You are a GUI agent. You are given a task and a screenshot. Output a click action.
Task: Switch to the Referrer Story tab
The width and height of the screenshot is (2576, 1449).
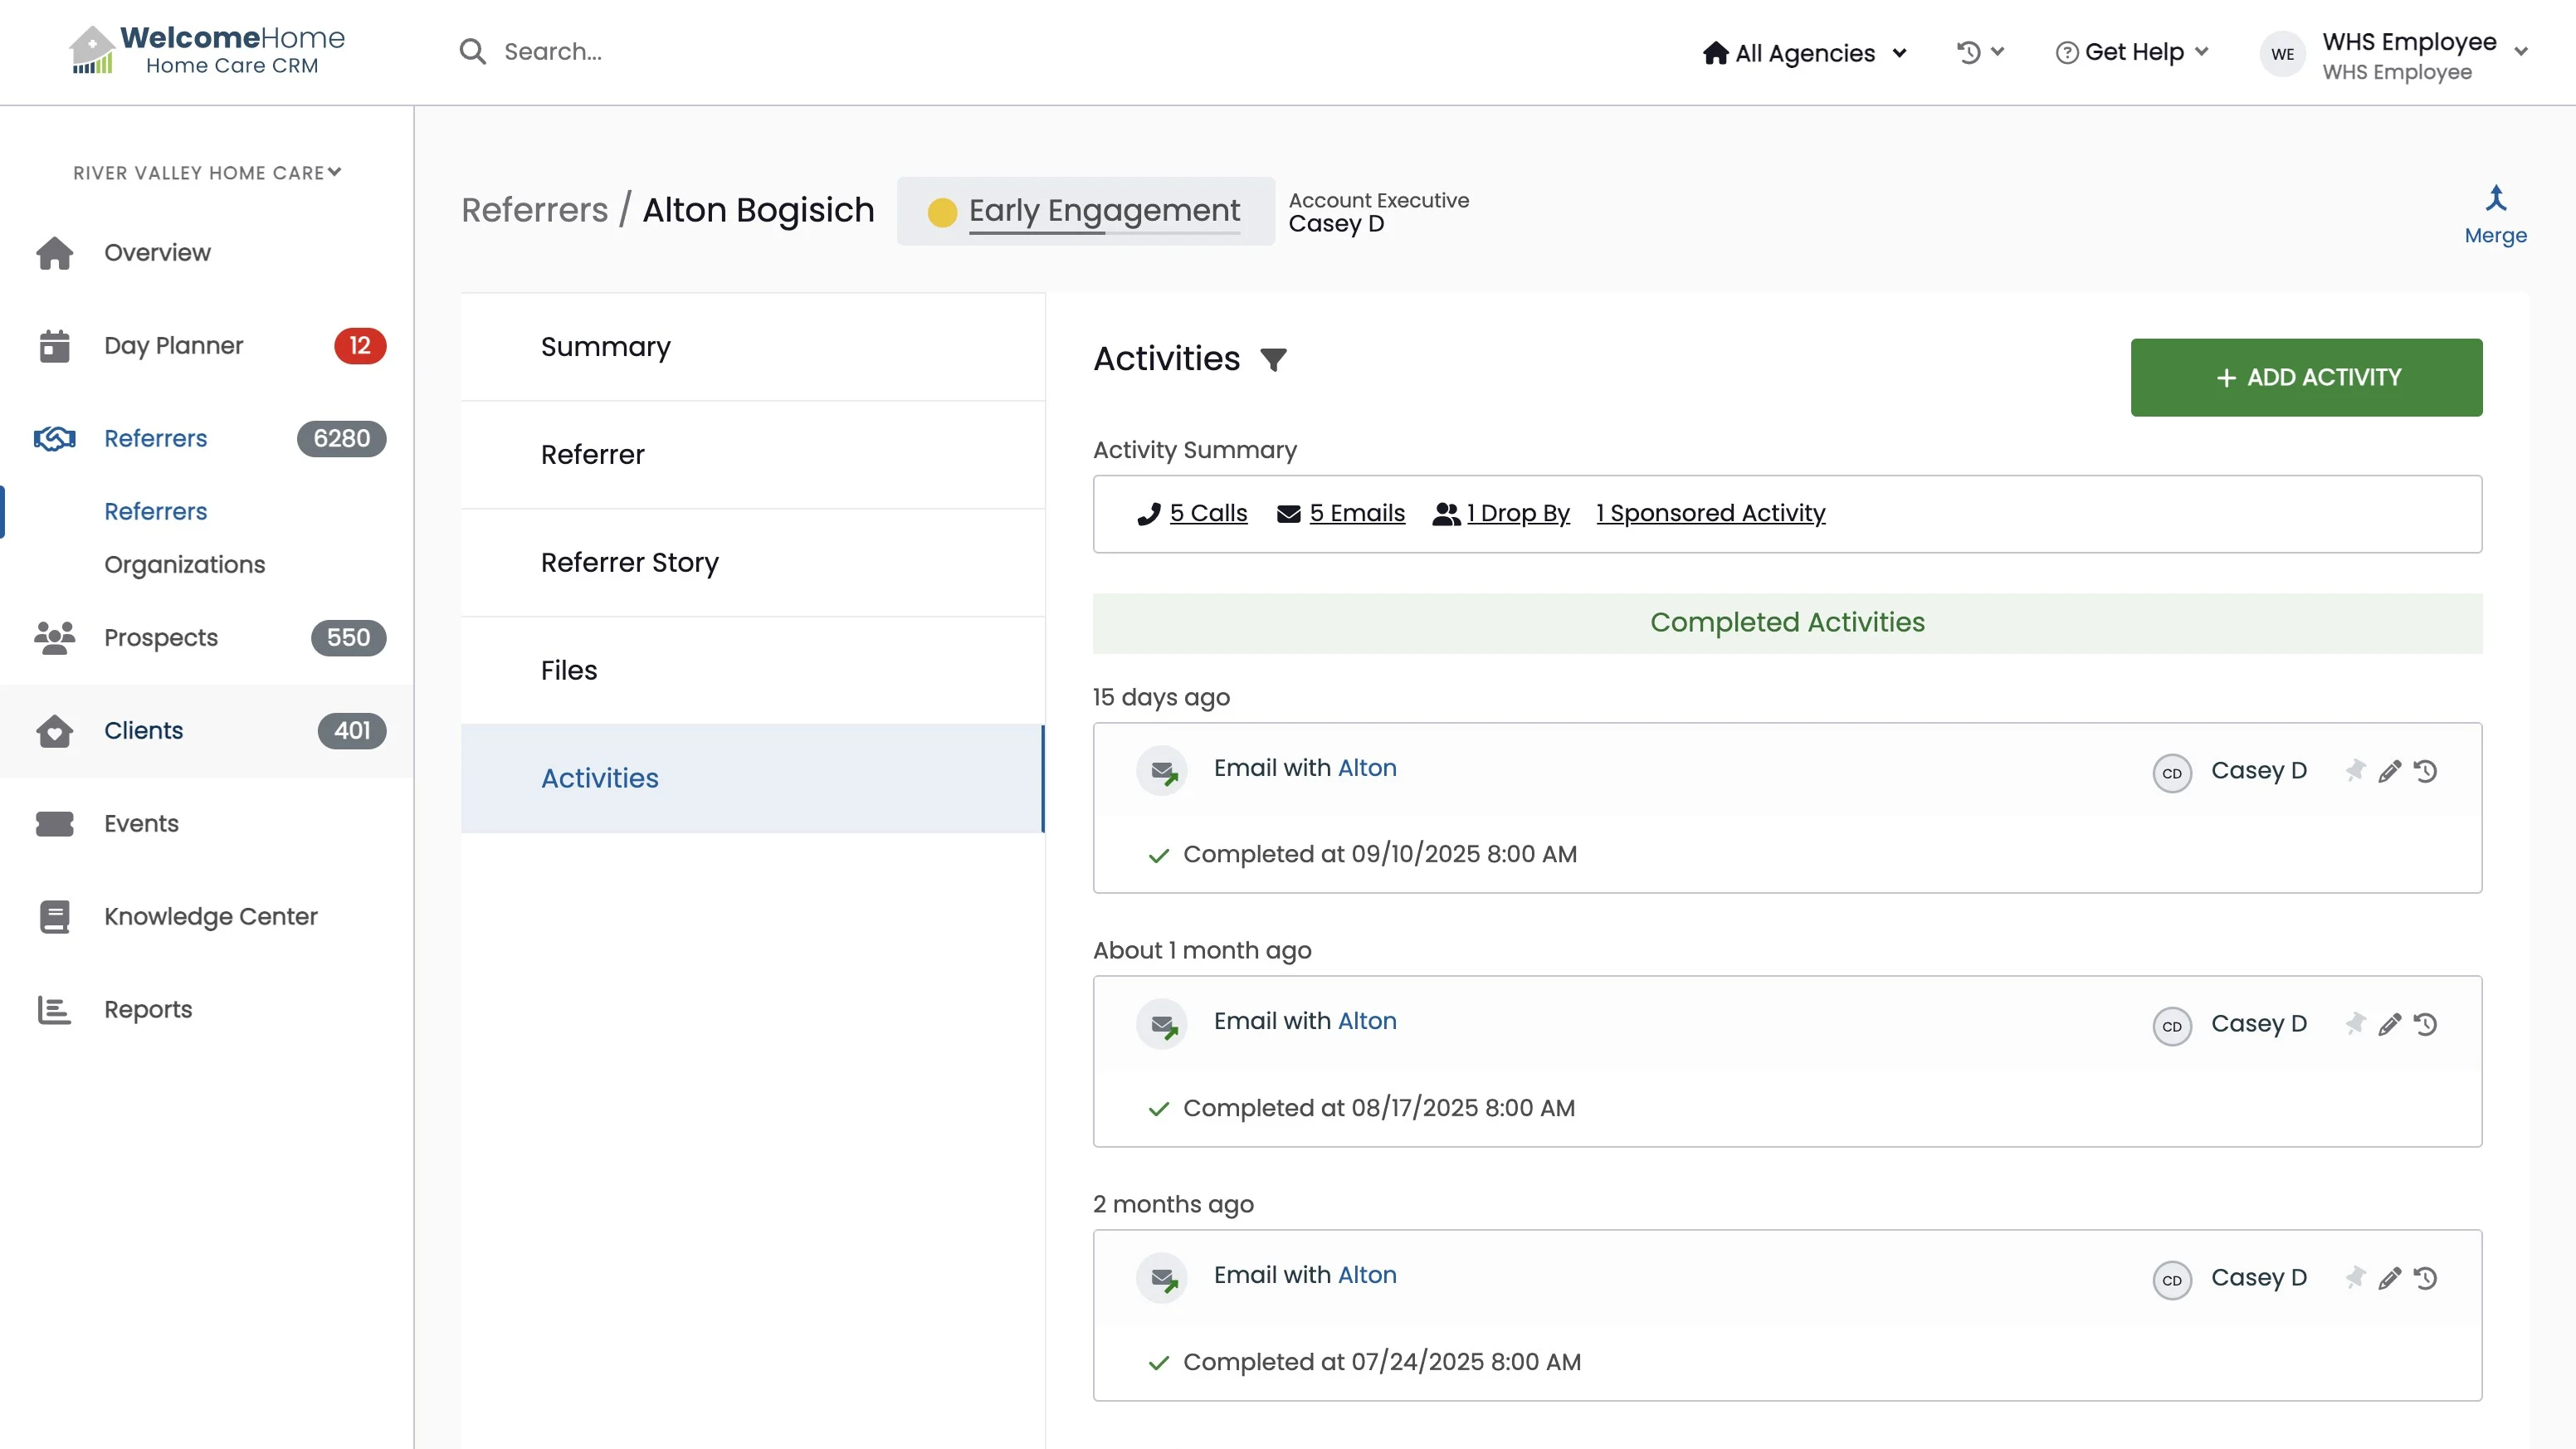coord(629,562)
